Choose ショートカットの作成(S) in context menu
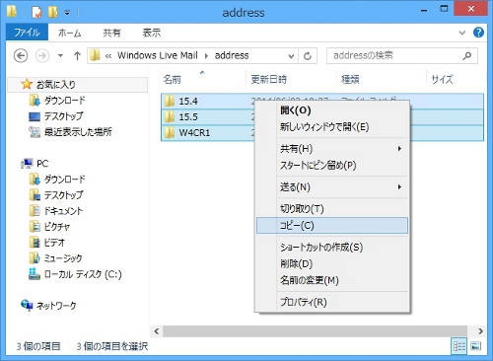Image resolution: width=493 pixels, height=361 pixels. coord(332,248)
